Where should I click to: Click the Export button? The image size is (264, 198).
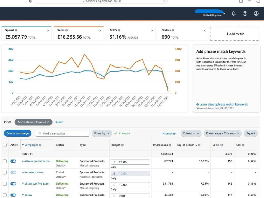tap(251, 133)
